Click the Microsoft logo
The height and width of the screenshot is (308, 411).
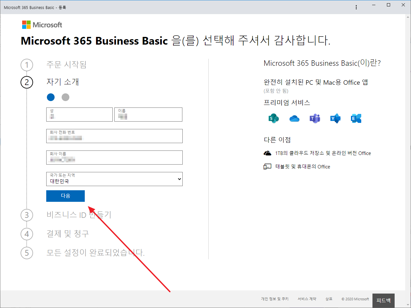coord(42,25)
